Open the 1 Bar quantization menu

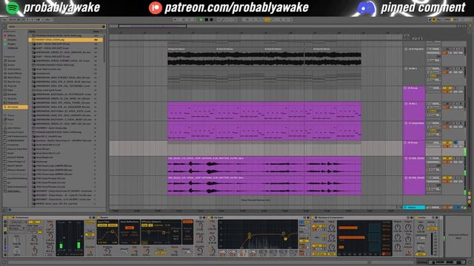(x=48, y=20)
